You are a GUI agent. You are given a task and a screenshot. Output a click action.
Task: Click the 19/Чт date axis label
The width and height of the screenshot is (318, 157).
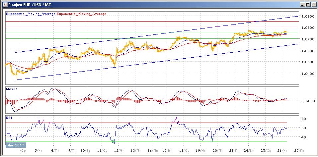201,151
